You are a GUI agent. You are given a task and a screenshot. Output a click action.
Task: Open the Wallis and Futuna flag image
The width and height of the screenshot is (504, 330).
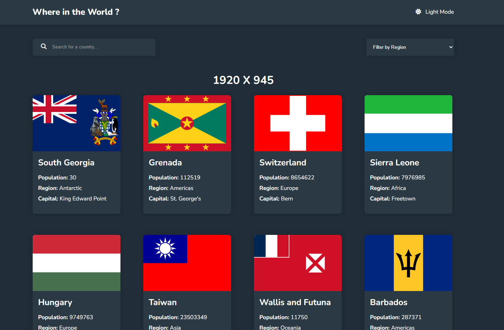pyautogui.click(x=298, y=263)
